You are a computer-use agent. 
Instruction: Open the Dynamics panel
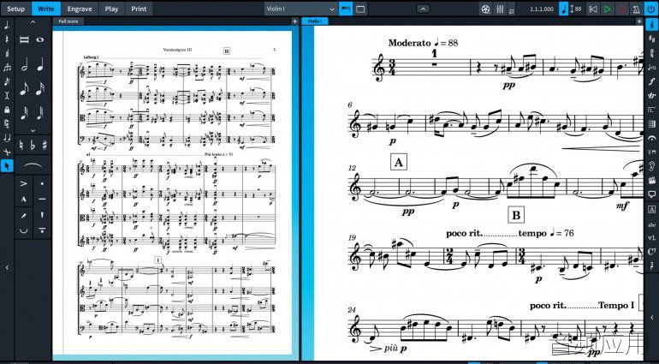pos(652,81)
